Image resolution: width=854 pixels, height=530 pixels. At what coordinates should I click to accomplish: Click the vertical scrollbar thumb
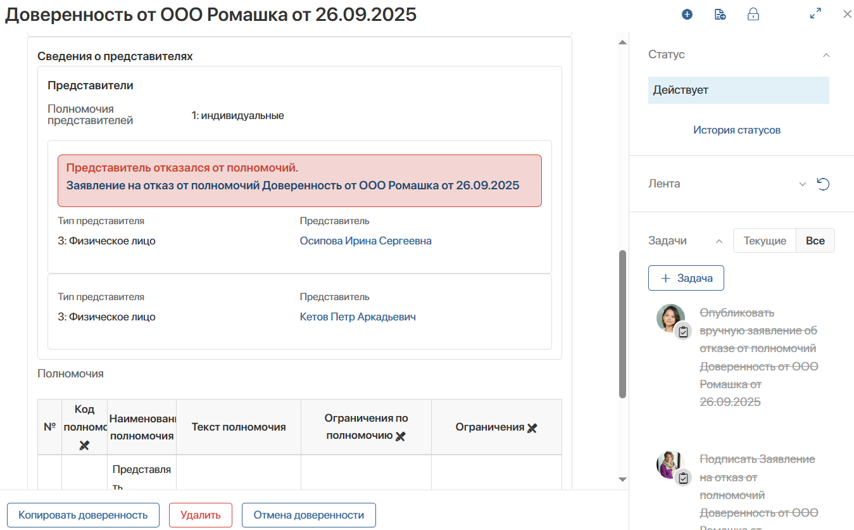click(622, 323)
